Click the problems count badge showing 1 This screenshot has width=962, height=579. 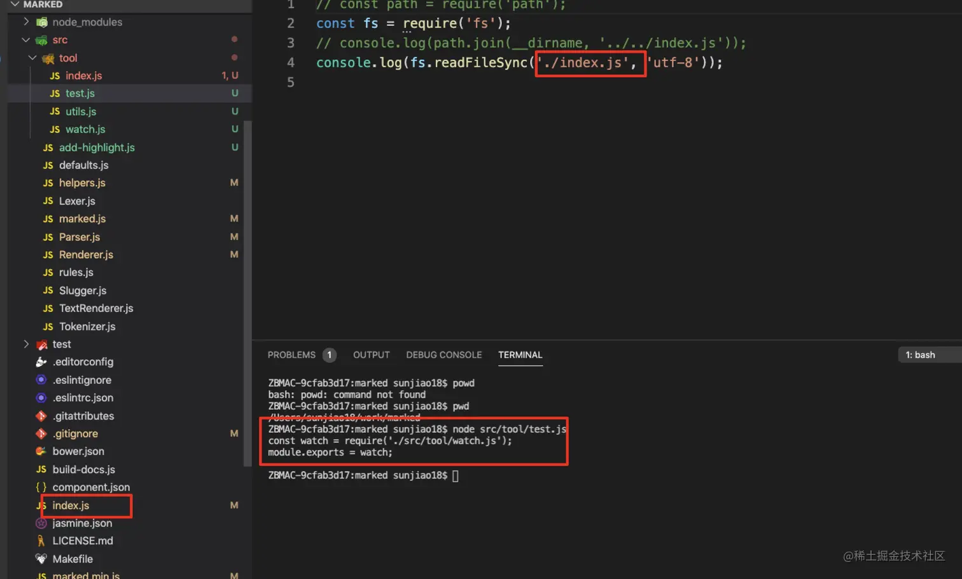[x=329, y=355]
